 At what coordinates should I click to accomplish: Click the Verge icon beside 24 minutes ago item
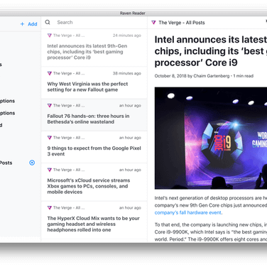50,36
